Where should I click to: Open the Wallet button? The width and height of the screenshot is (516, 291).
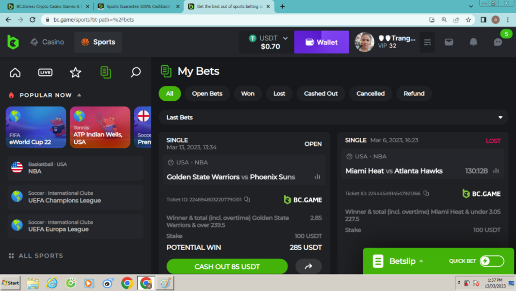coord(321,42)
